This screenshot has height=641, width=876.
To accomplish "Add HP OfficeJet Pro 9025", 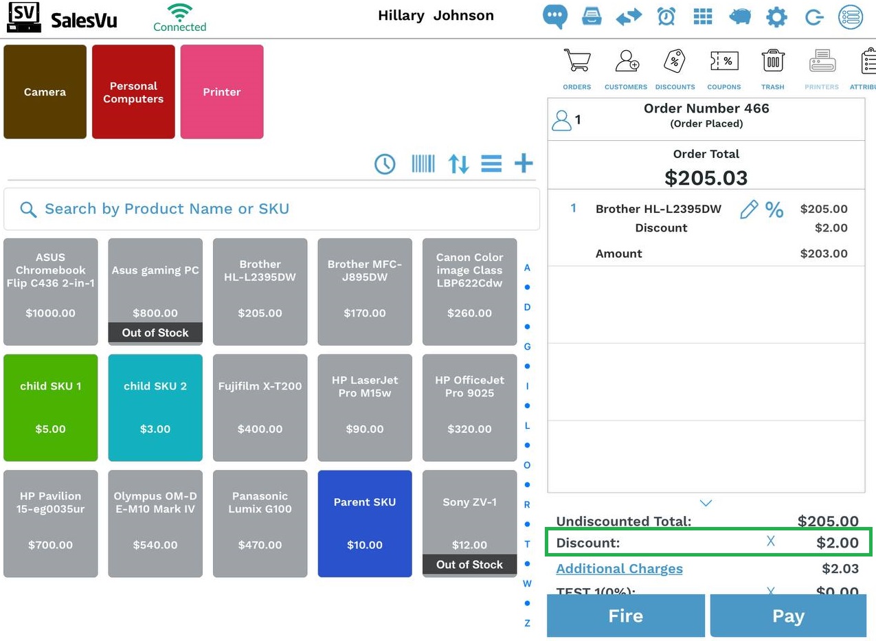I will (469, 408).
